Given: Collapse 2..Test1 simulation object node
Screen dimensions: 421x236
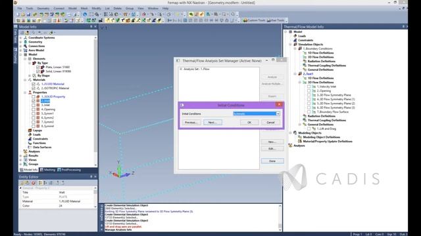Looking at the screenshot, I should (295, 74).
